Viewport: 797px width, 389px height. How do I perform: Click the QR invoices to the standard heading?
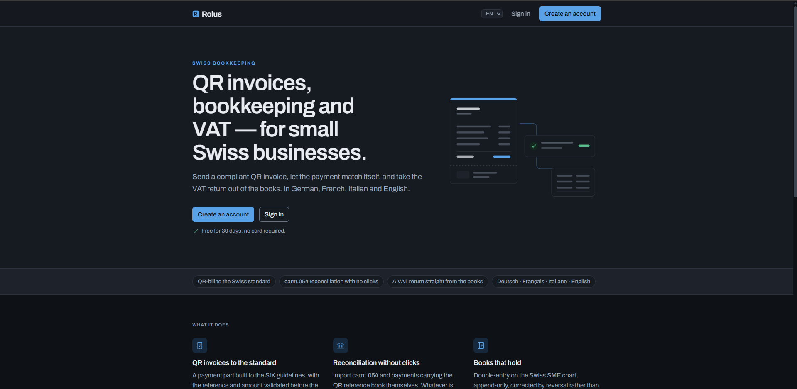[x=234, y=363]
